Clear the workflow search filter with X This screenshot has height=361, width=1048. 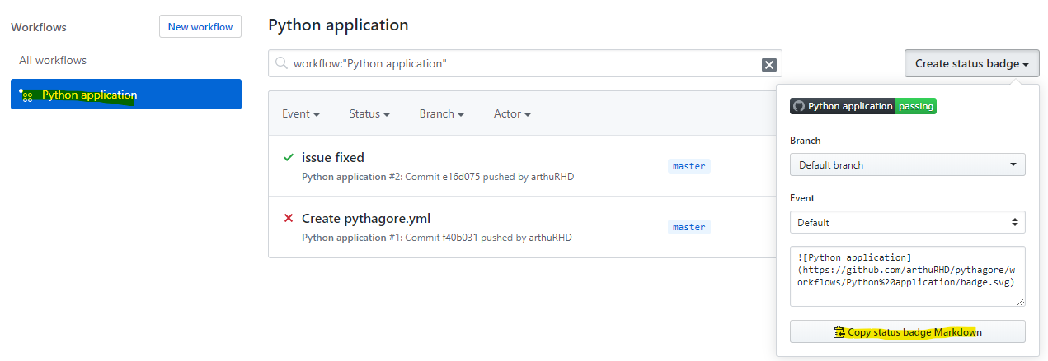coord(768,64)
